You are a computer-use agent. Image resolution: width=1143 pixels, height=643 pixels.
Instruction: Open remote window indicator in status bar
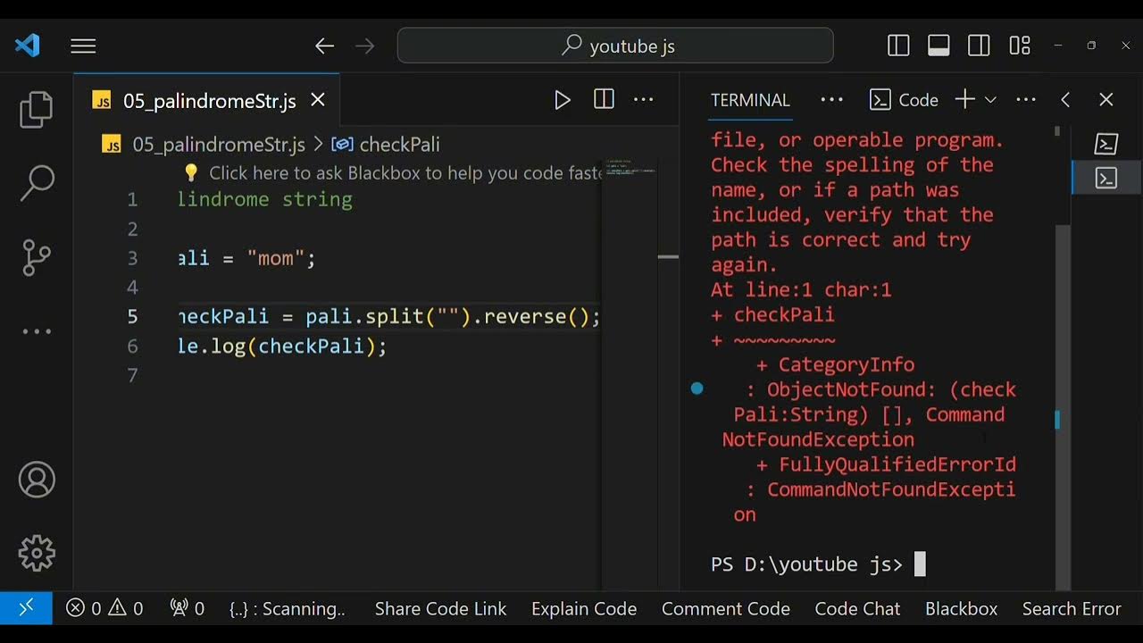(x=26, y=608)
